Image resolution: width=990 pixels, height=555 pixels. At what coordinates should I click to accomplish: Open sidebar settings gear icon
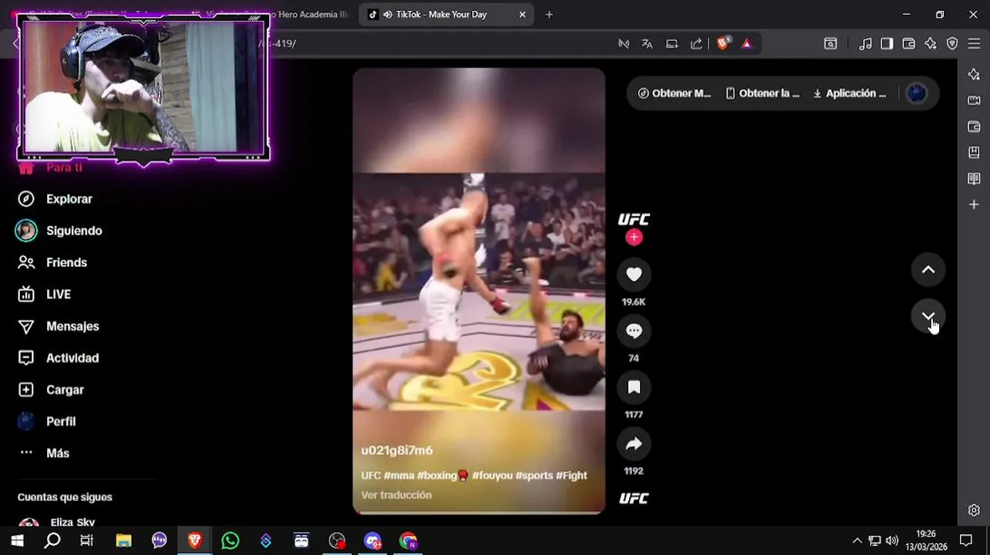(x=974, y=510)
